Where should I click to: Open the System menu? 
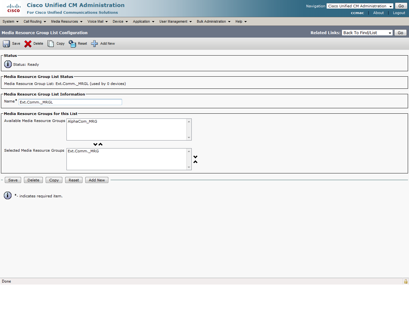[11, 21]
